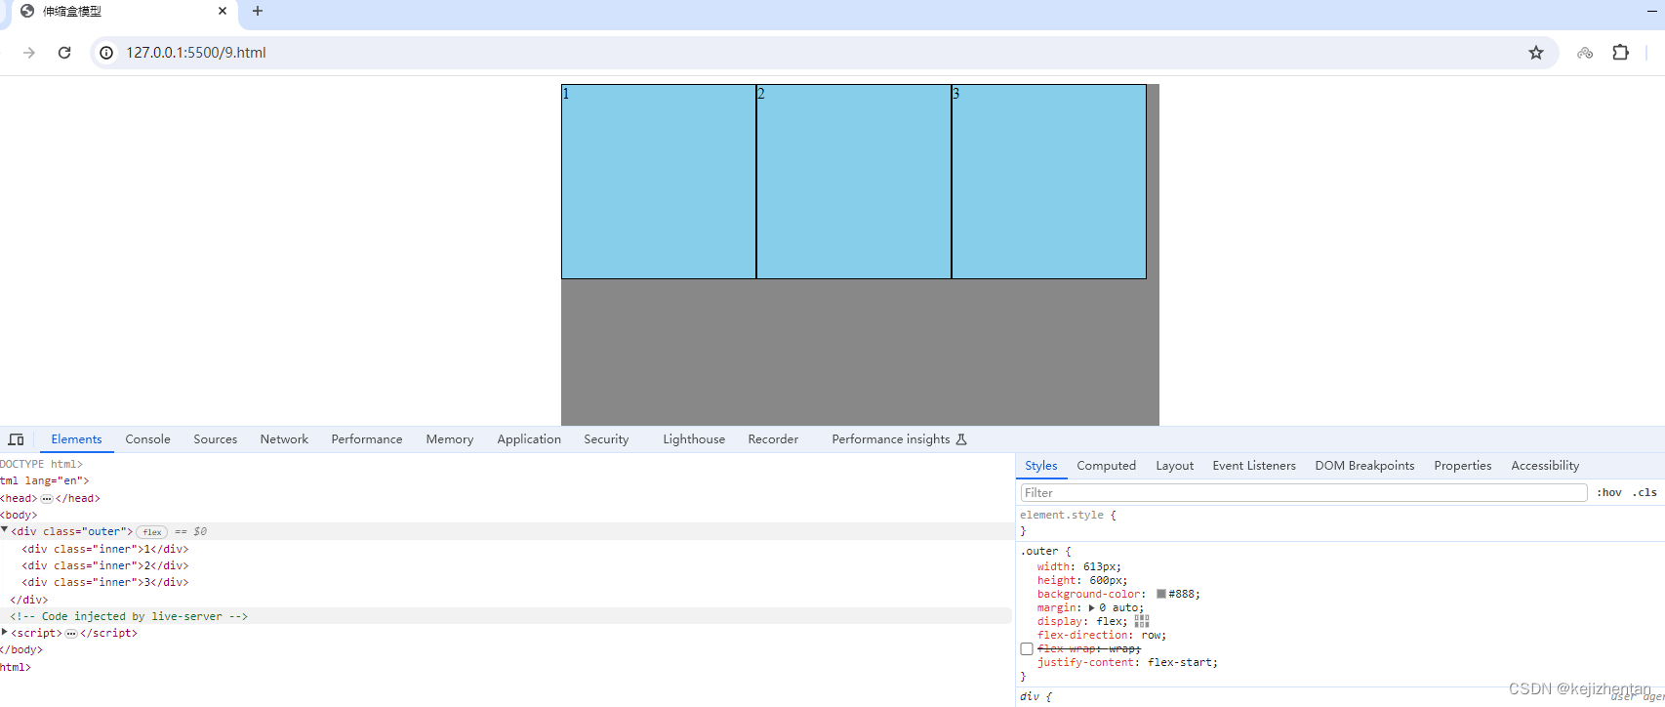Enable the flex-wrap: wrap checkbox
The image size is (1665, 707).
pyautogui.click(x=1027, y=648)
